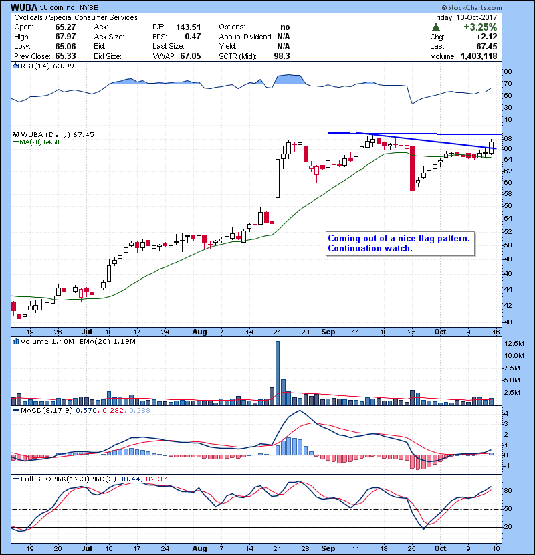Click the tallest volume bar near Aug 21
This screenshot has height=555, width=535.
click(278, 373)
